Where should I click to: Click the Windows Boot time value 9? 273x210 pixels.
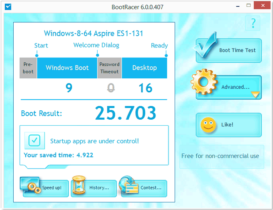(69, 88)
